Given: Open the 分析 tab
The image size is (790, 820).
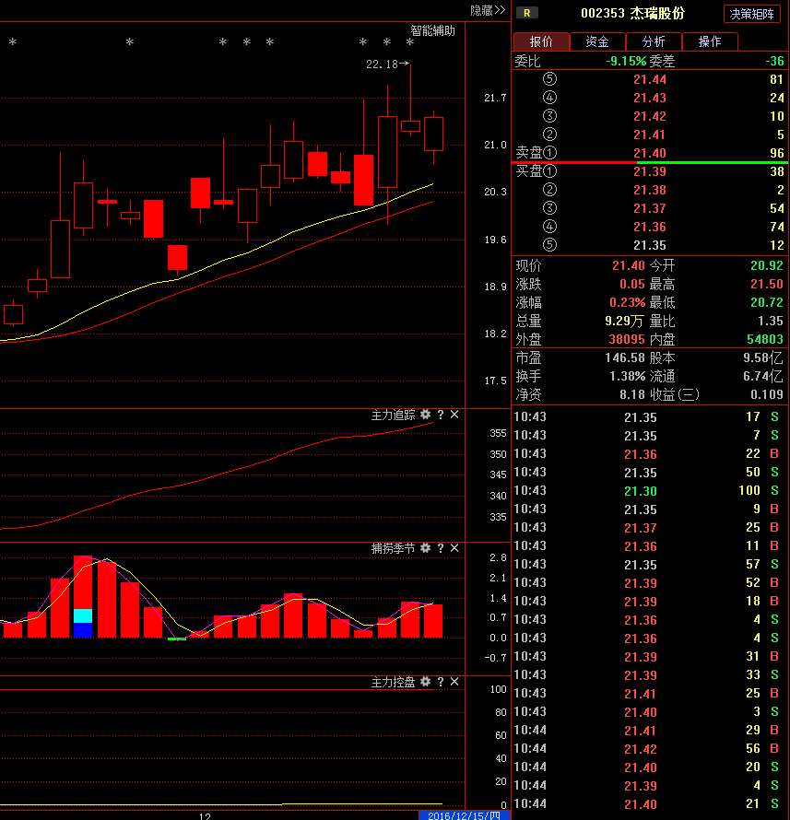Looking at the screenshot, I should tap(654, 41).
